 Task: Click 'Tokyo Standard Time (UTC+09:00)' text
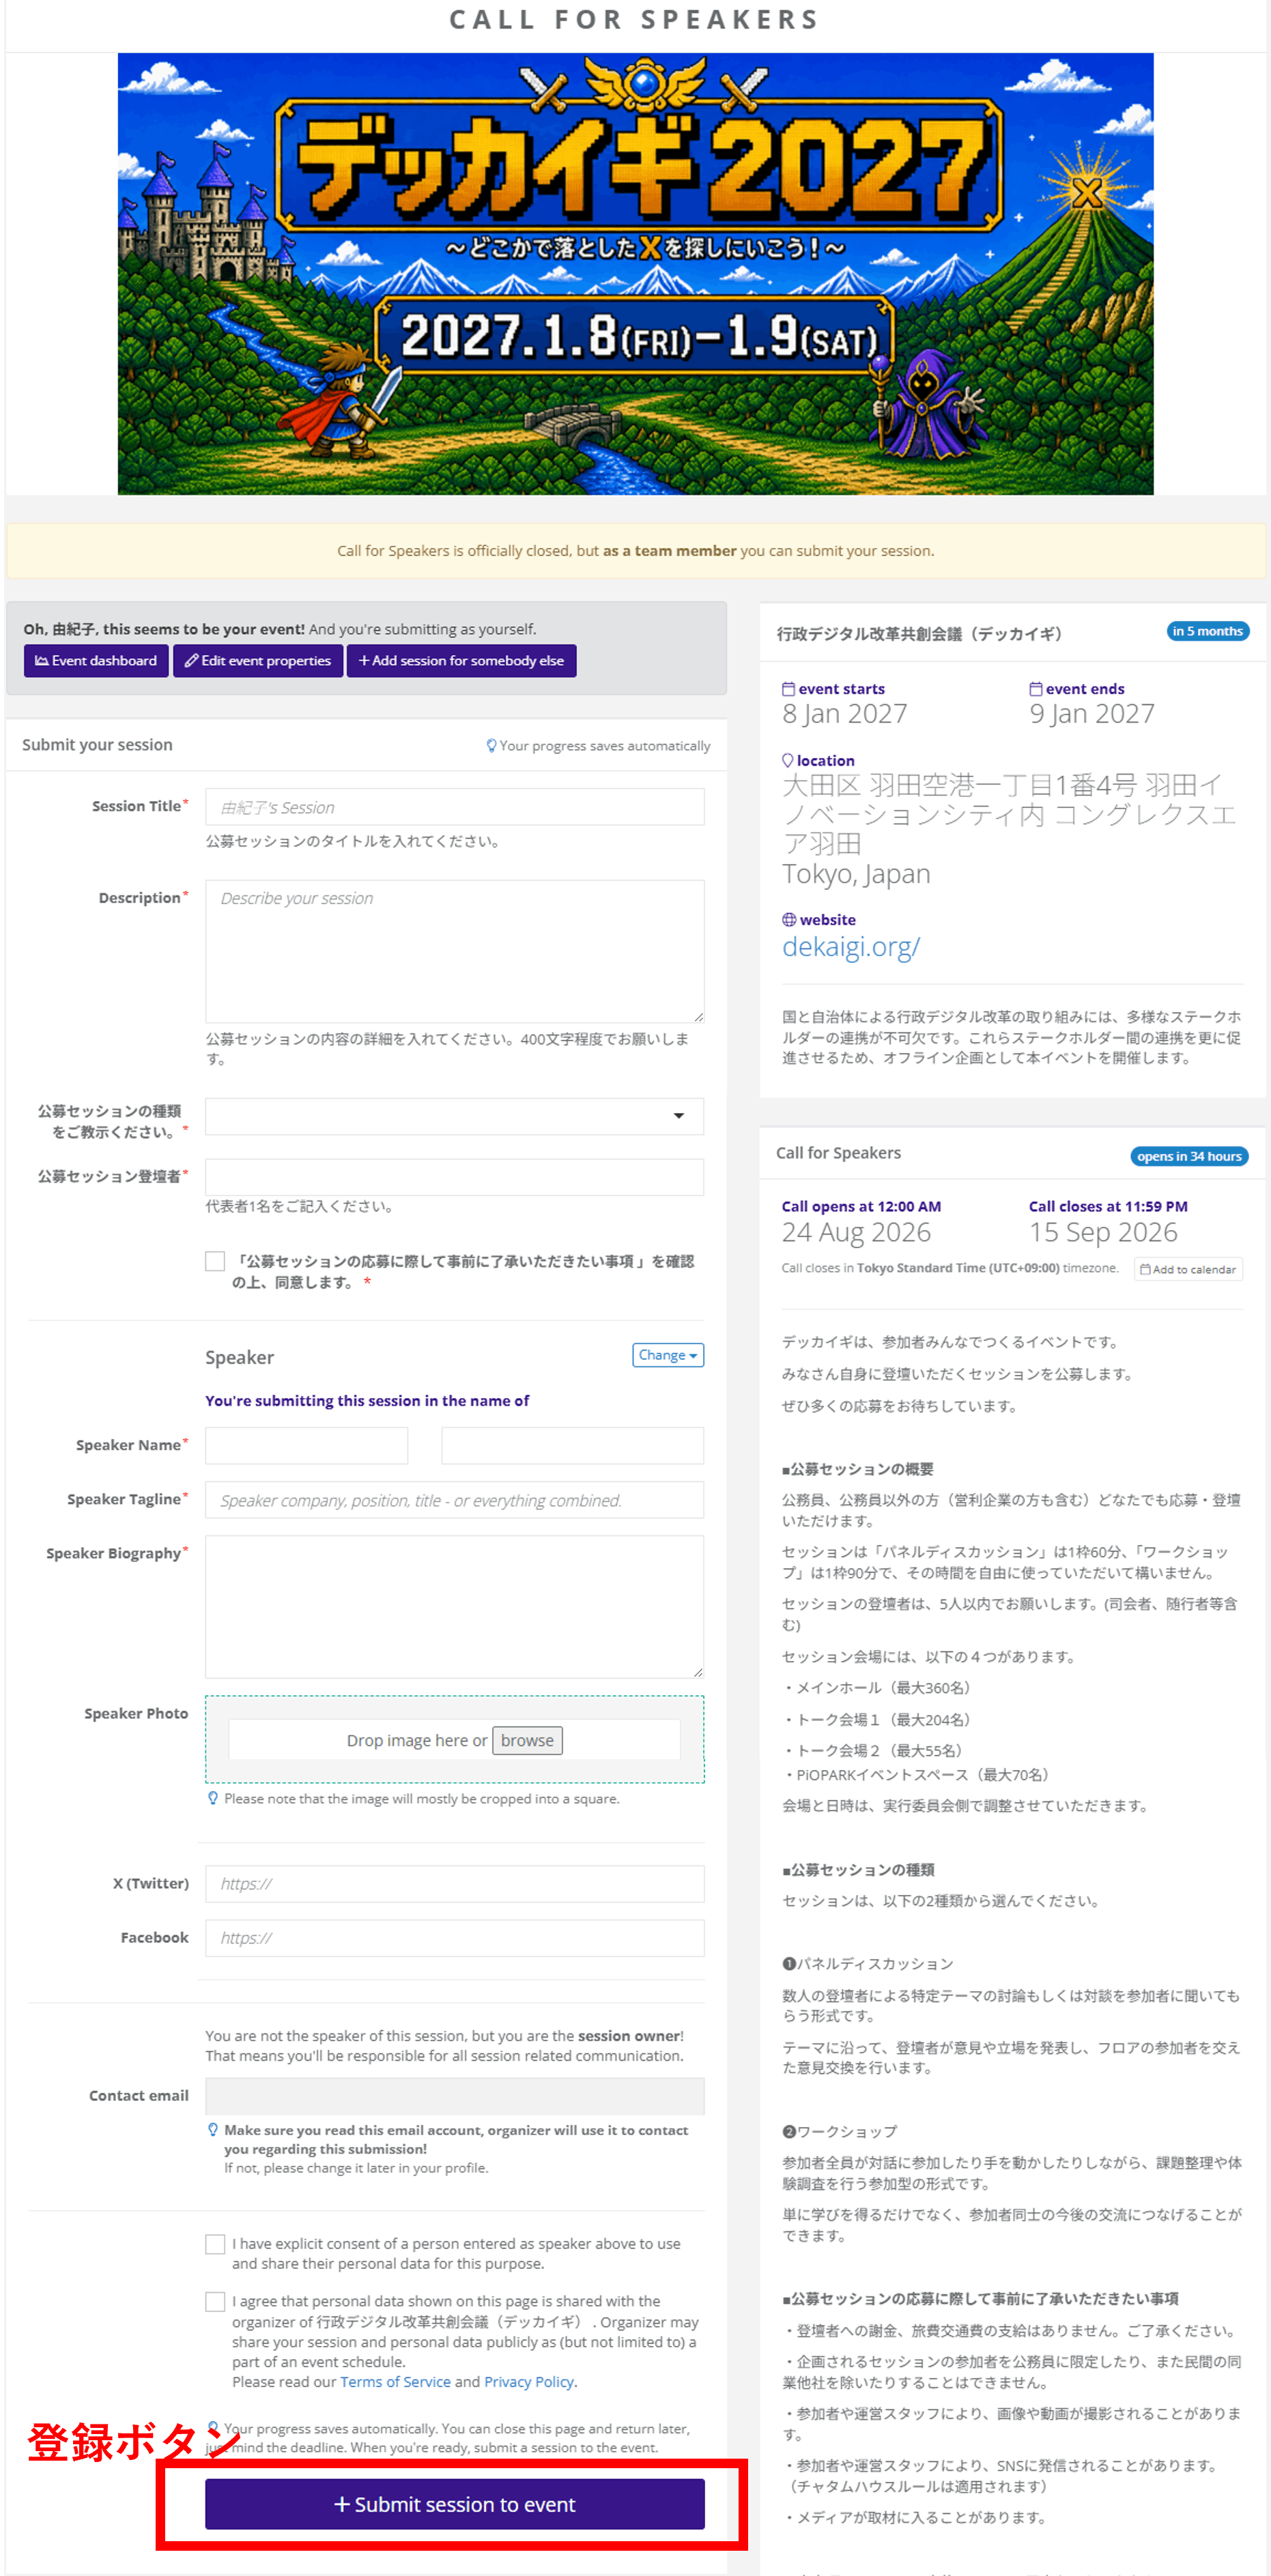point(958,1268)
